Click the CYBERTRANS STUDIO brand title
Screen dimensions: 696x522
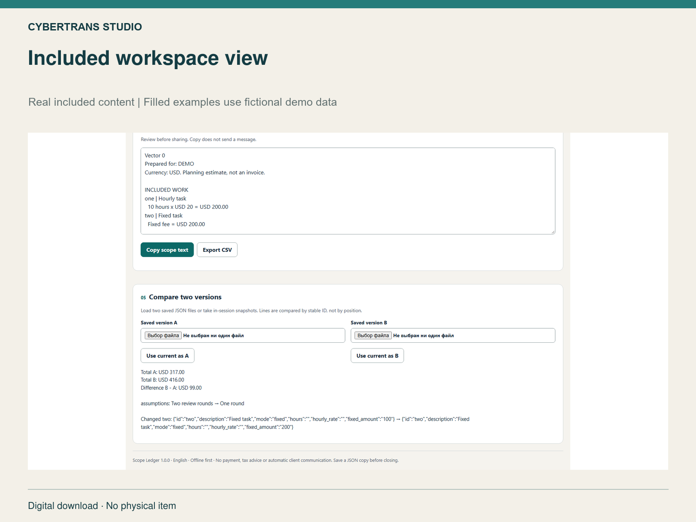tap(85, 27)
